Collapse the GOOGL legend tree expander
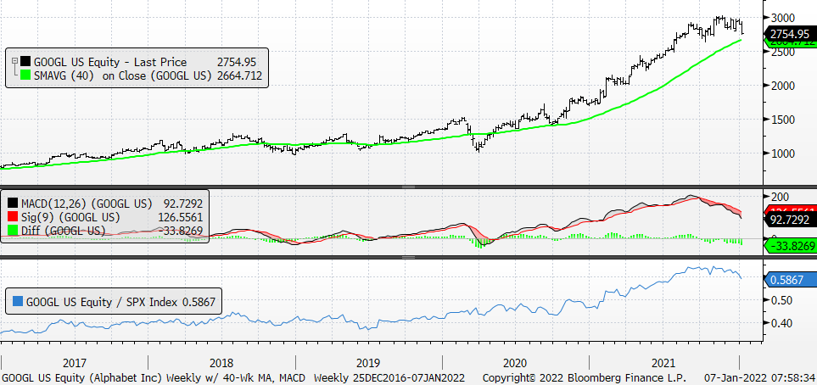 click(15, 61)
